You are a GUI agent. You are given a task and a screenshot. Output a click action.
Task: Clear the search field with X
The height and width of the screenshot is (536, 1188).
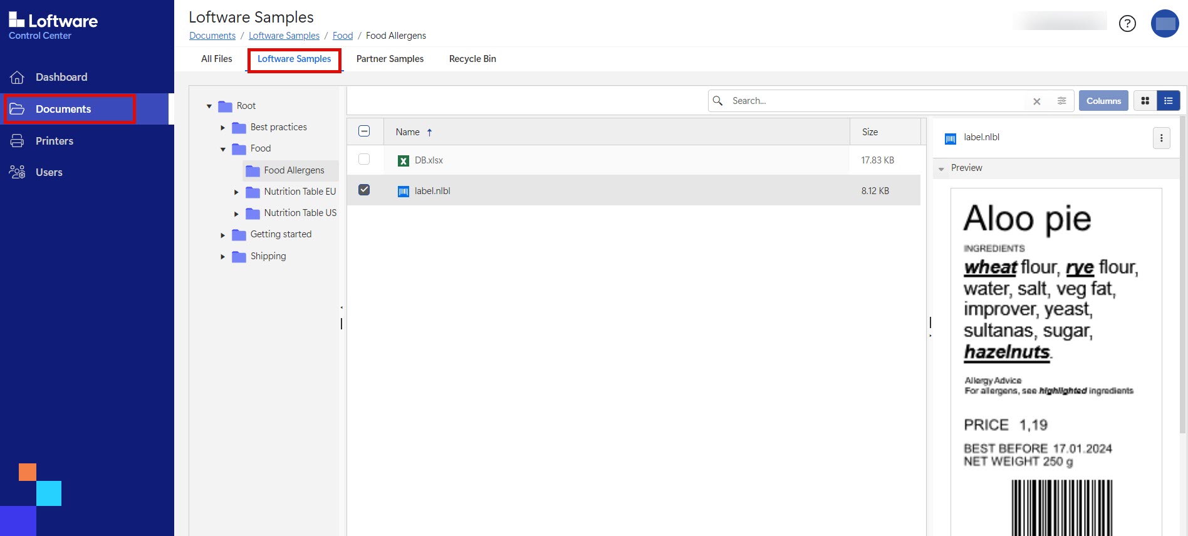[x=1037, y=101]
